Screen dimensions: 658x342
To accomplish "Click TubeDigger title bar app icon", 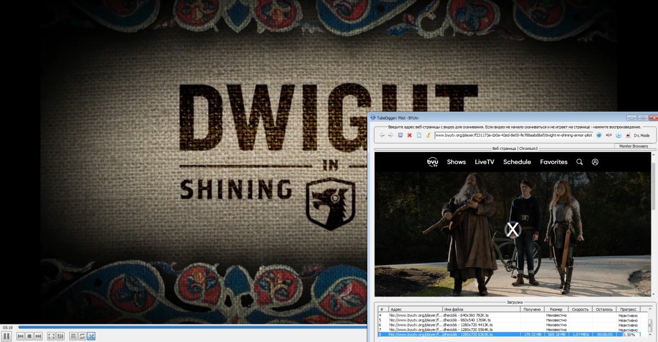I will click(373, 117).
